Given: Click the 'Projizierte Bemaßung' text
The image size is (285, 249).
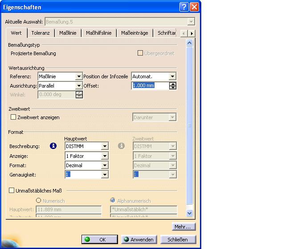Looking at the screenshot, I should point(33,53).
